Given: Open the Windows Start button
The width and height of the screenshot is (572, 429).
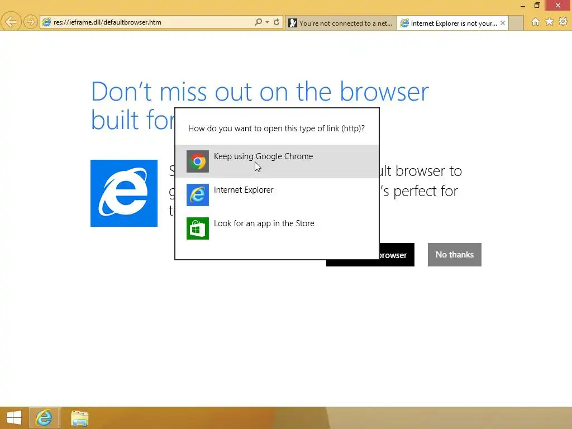Looking at the screenshot, I should pyautogui.click(x=14, y=418).
